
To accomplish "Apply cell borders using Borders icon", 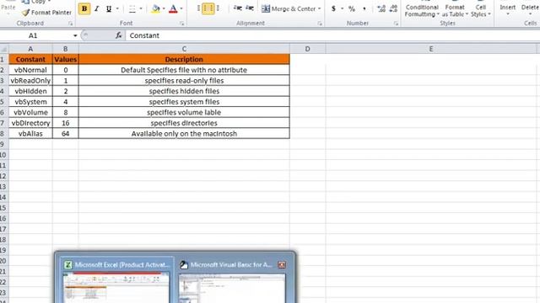I will point(132,8).
